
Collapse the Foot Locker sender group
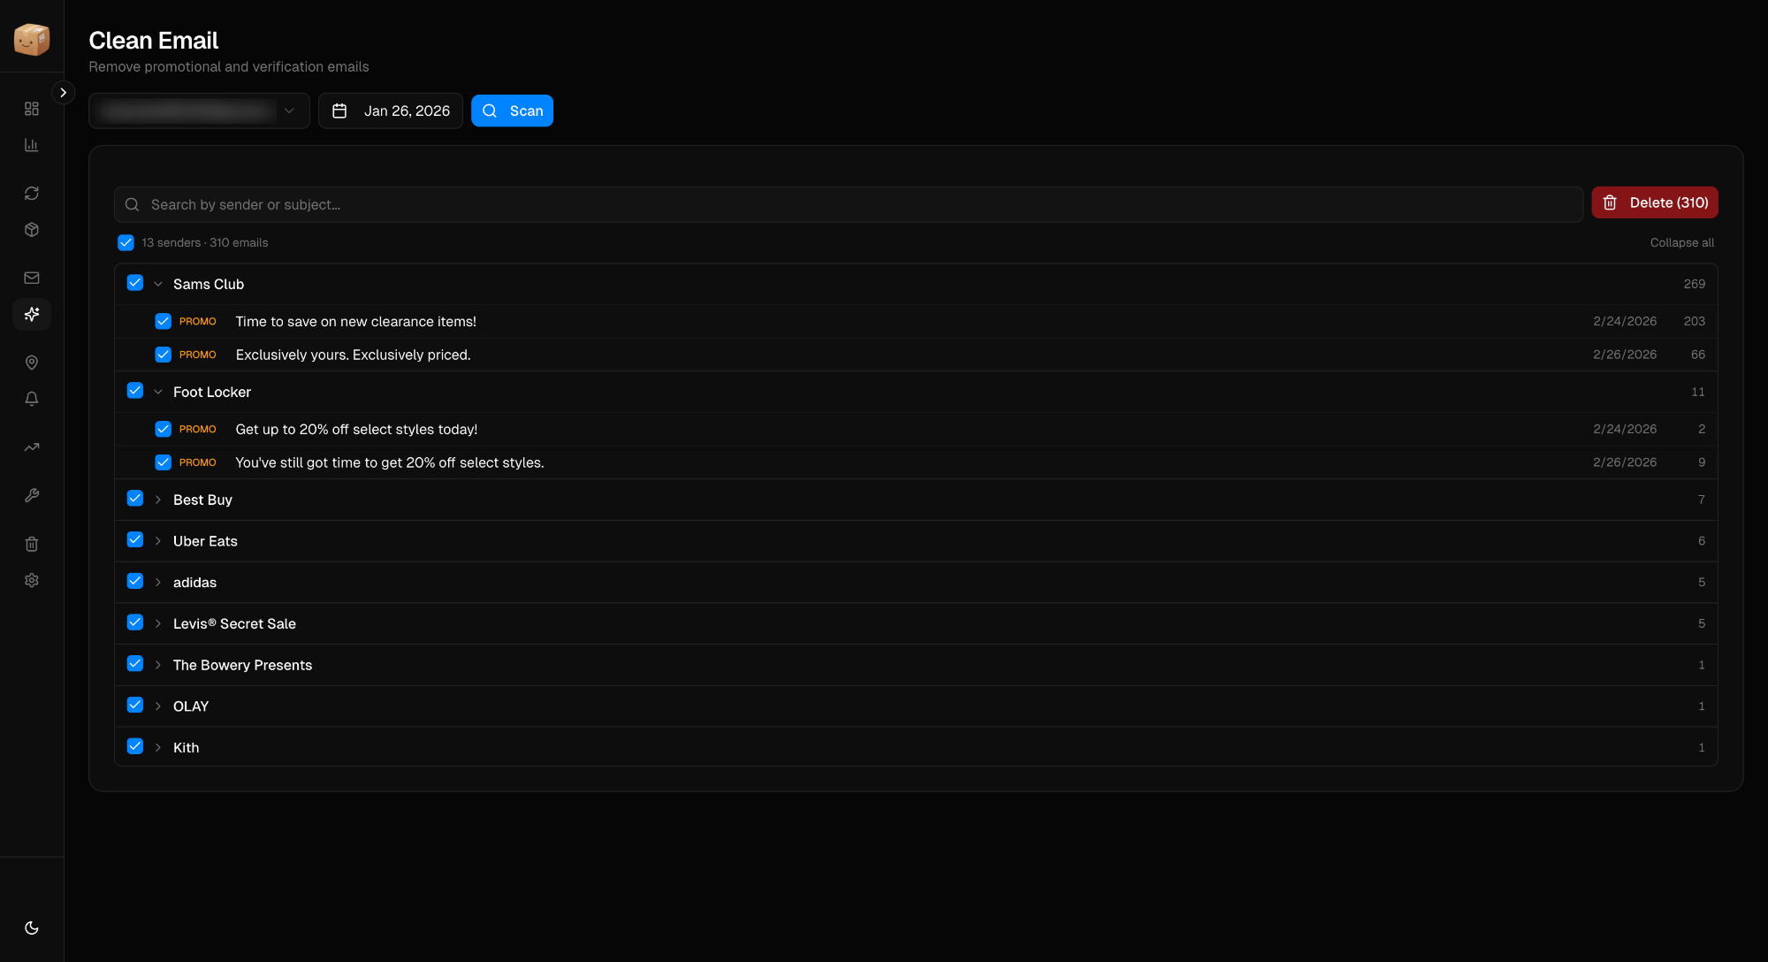[158, 392]
